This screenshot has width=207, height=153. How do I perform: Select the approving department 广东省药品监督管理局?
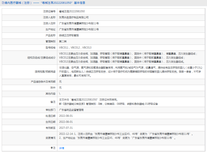71,110
